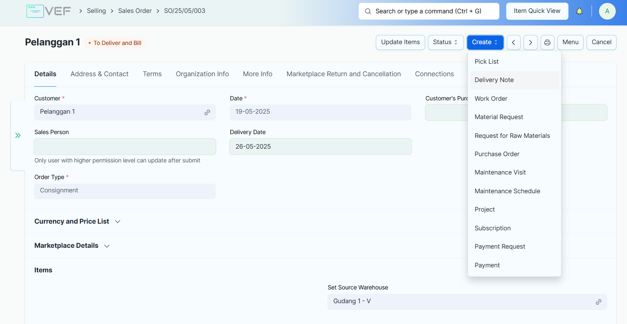This screenshot has width=627, height=324.
Task: Go to the next document arrow
Action: click(x=531, y=42)
